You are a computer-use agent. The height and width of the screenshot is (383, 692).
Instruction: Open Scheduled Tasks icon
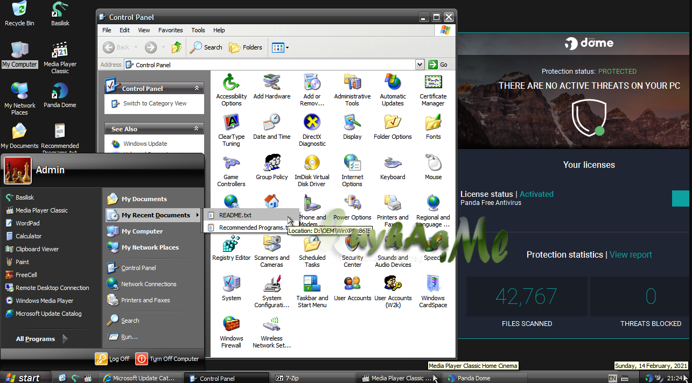312,251
